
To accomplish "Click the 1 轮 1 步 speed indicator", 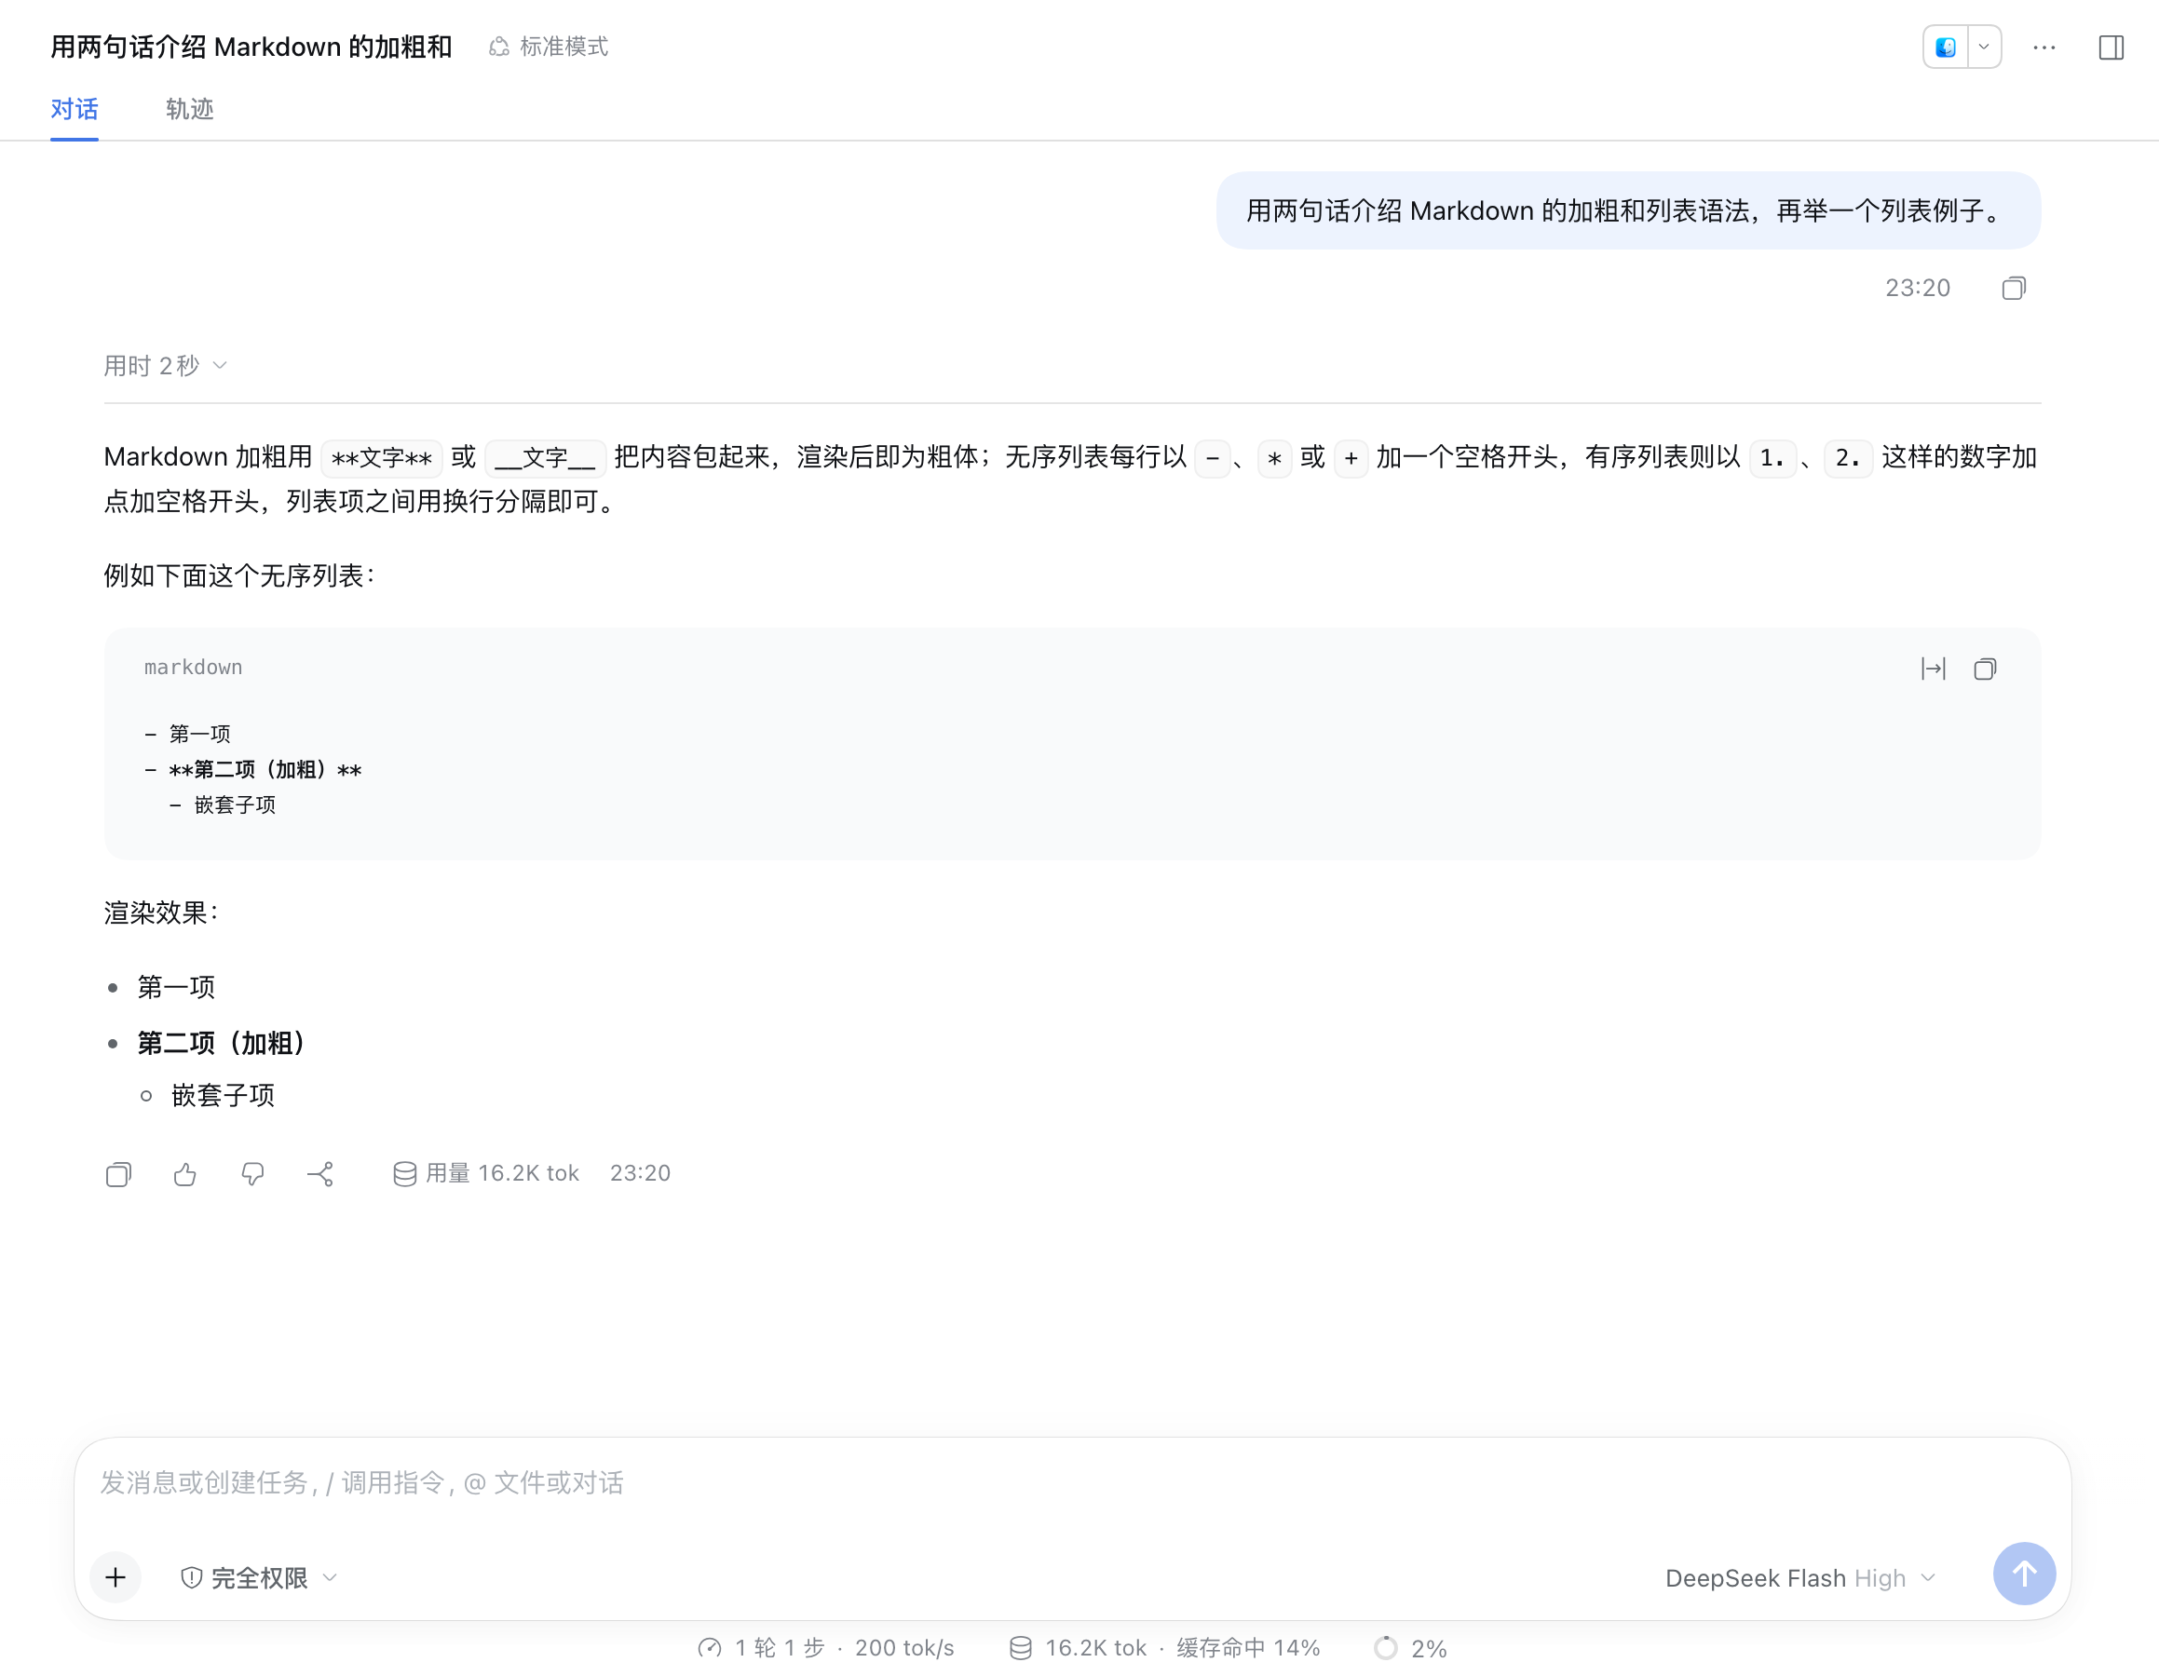I will [x=825, y=1647].
